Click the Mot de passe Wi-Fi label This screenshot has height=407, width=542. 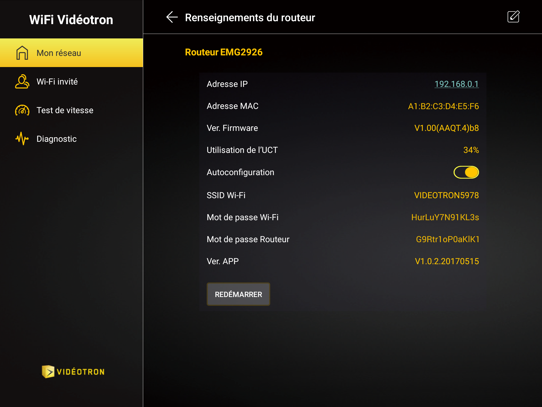tap(242, 217)
